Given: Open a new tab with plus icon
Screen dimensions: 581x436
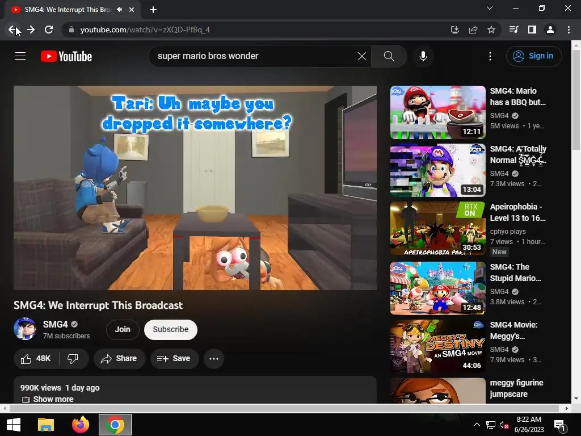Looking at the screenshot, I should 153,10.
